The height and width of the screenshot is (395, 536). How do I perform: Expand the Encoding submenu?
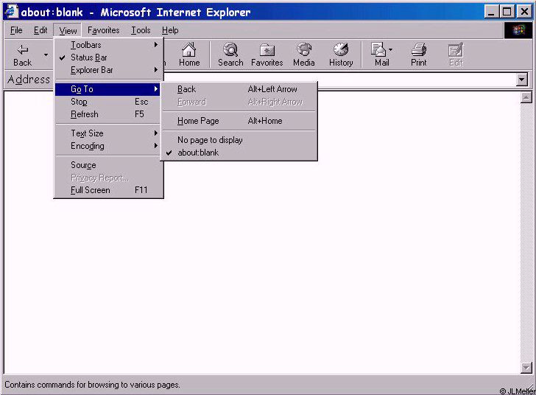click(x=108, y=146)
